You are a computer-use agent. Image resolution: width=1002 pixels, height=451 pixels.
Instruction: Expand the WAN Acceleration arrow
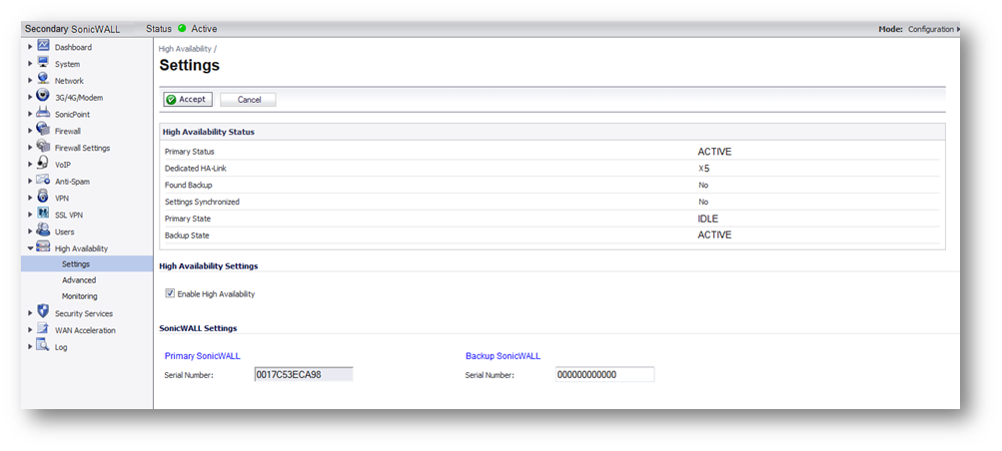pos(30,330)
